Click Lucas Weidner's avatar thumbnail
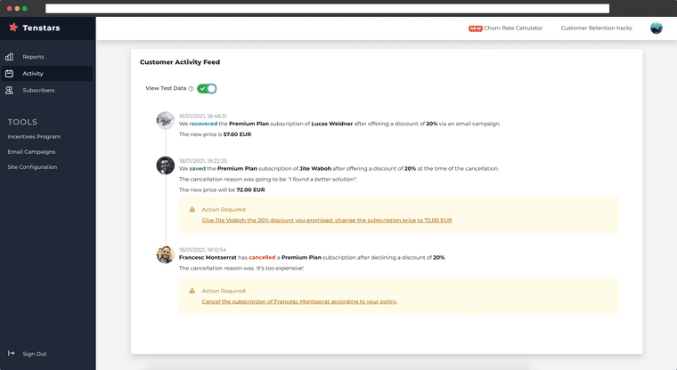 click(165, 120)
